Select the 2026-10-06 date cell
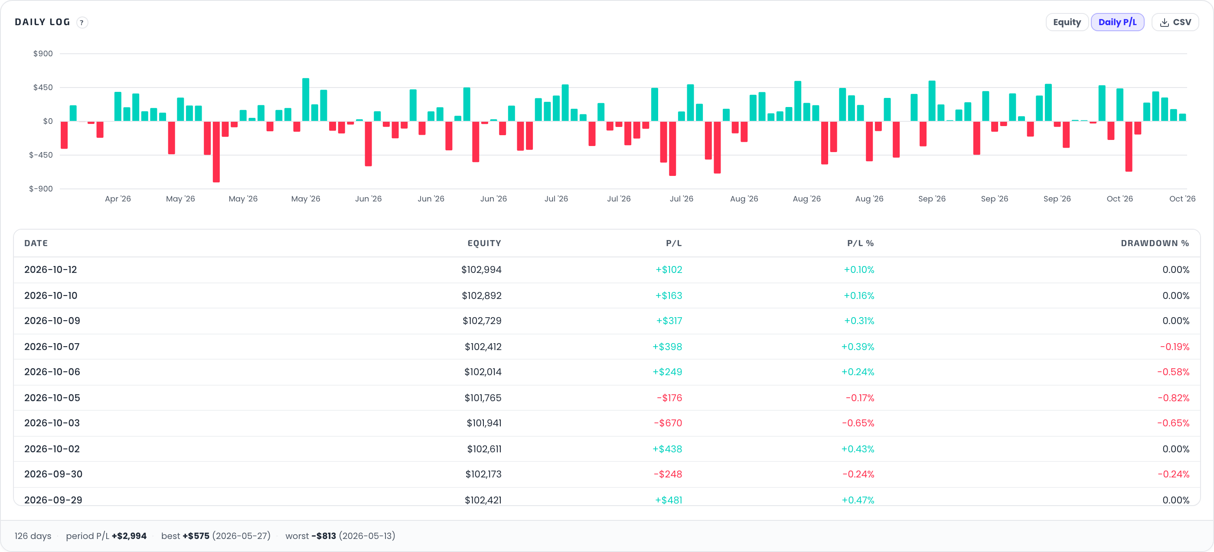Screen dimensions: 1214x552 (52, 372)
